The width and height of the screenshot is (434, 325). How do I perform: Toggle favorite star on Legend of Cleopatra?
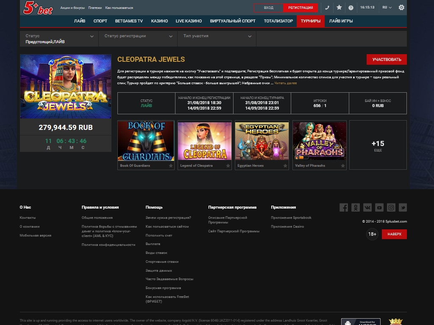point(228,166)
